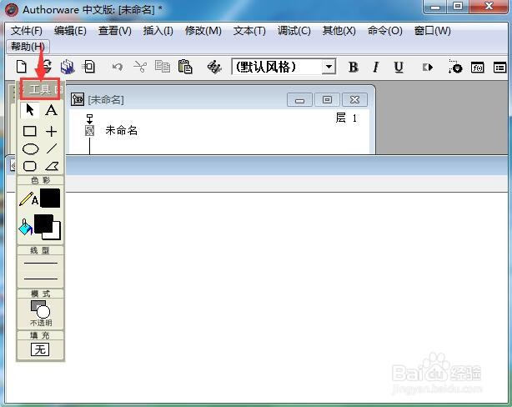Image resolution: width=512 pixels, height=407 pixels.
Task: Click the Copy toolbar icon
Action: (163, 67)
